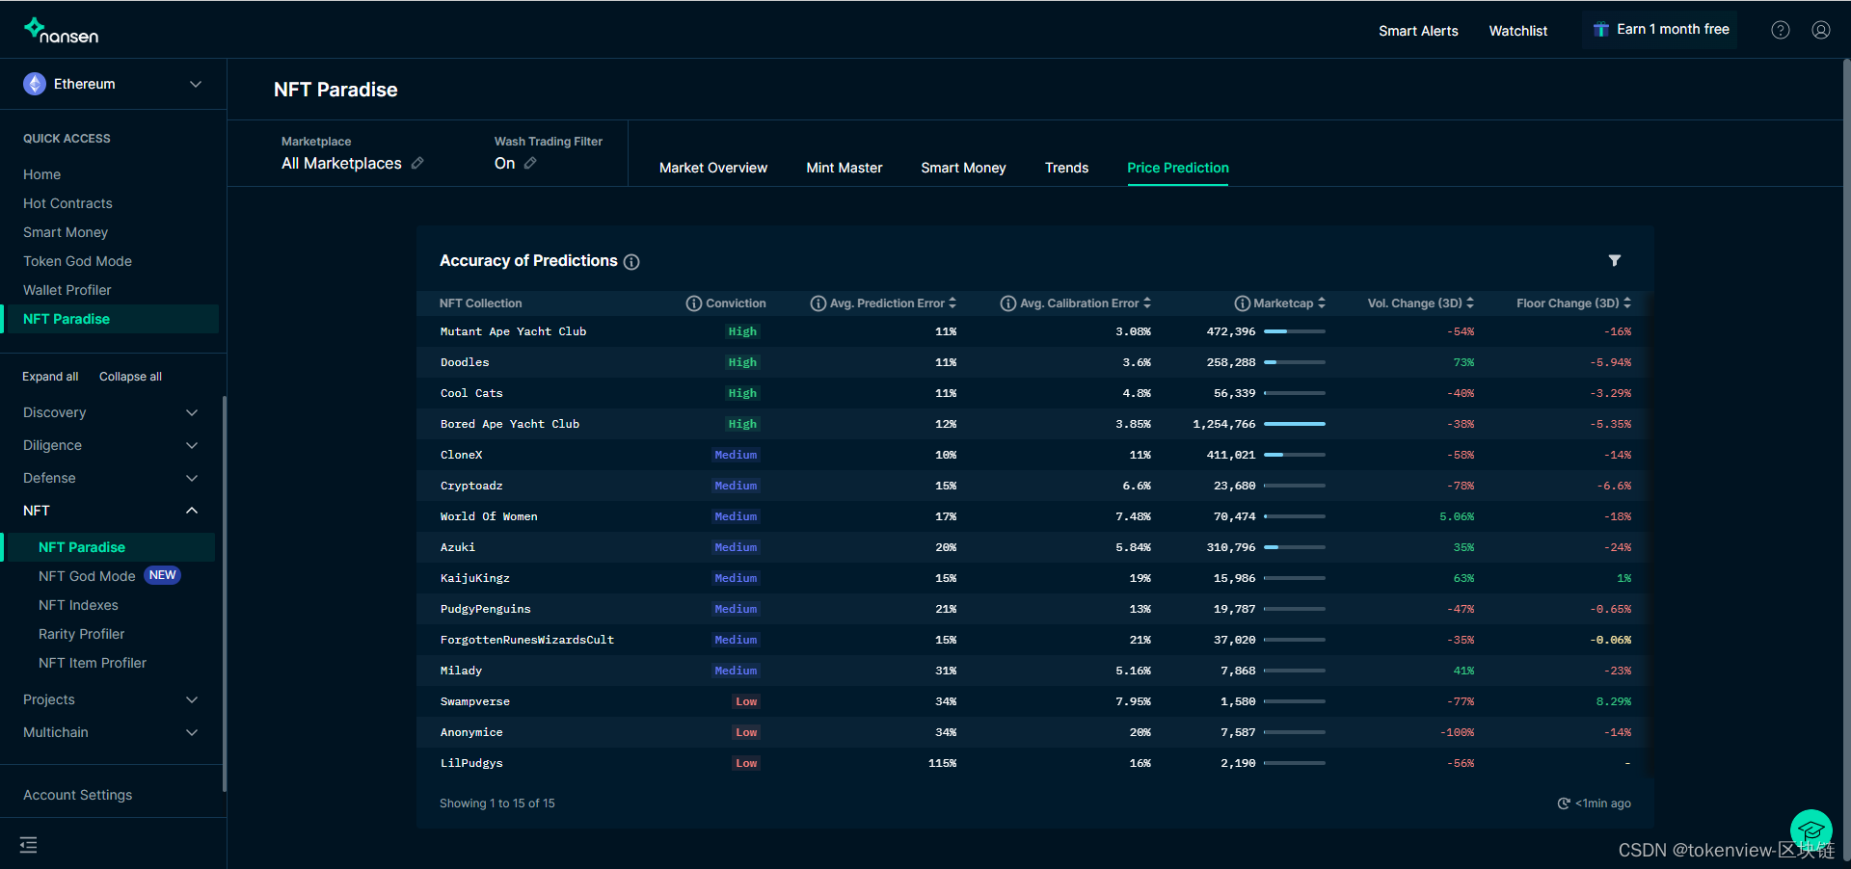Edit Marketplace with the pencil icon
Viewport: 1851px width, 869px height.
(x=417, y=164)
